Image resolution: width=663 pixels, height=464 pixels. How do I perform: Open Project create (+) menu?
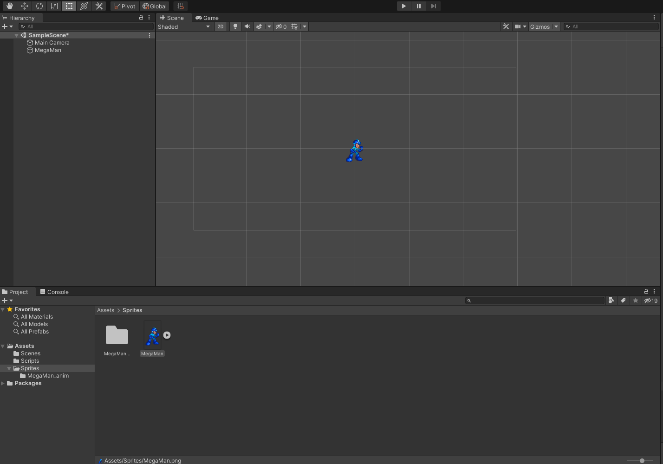[x=7, y=301]
